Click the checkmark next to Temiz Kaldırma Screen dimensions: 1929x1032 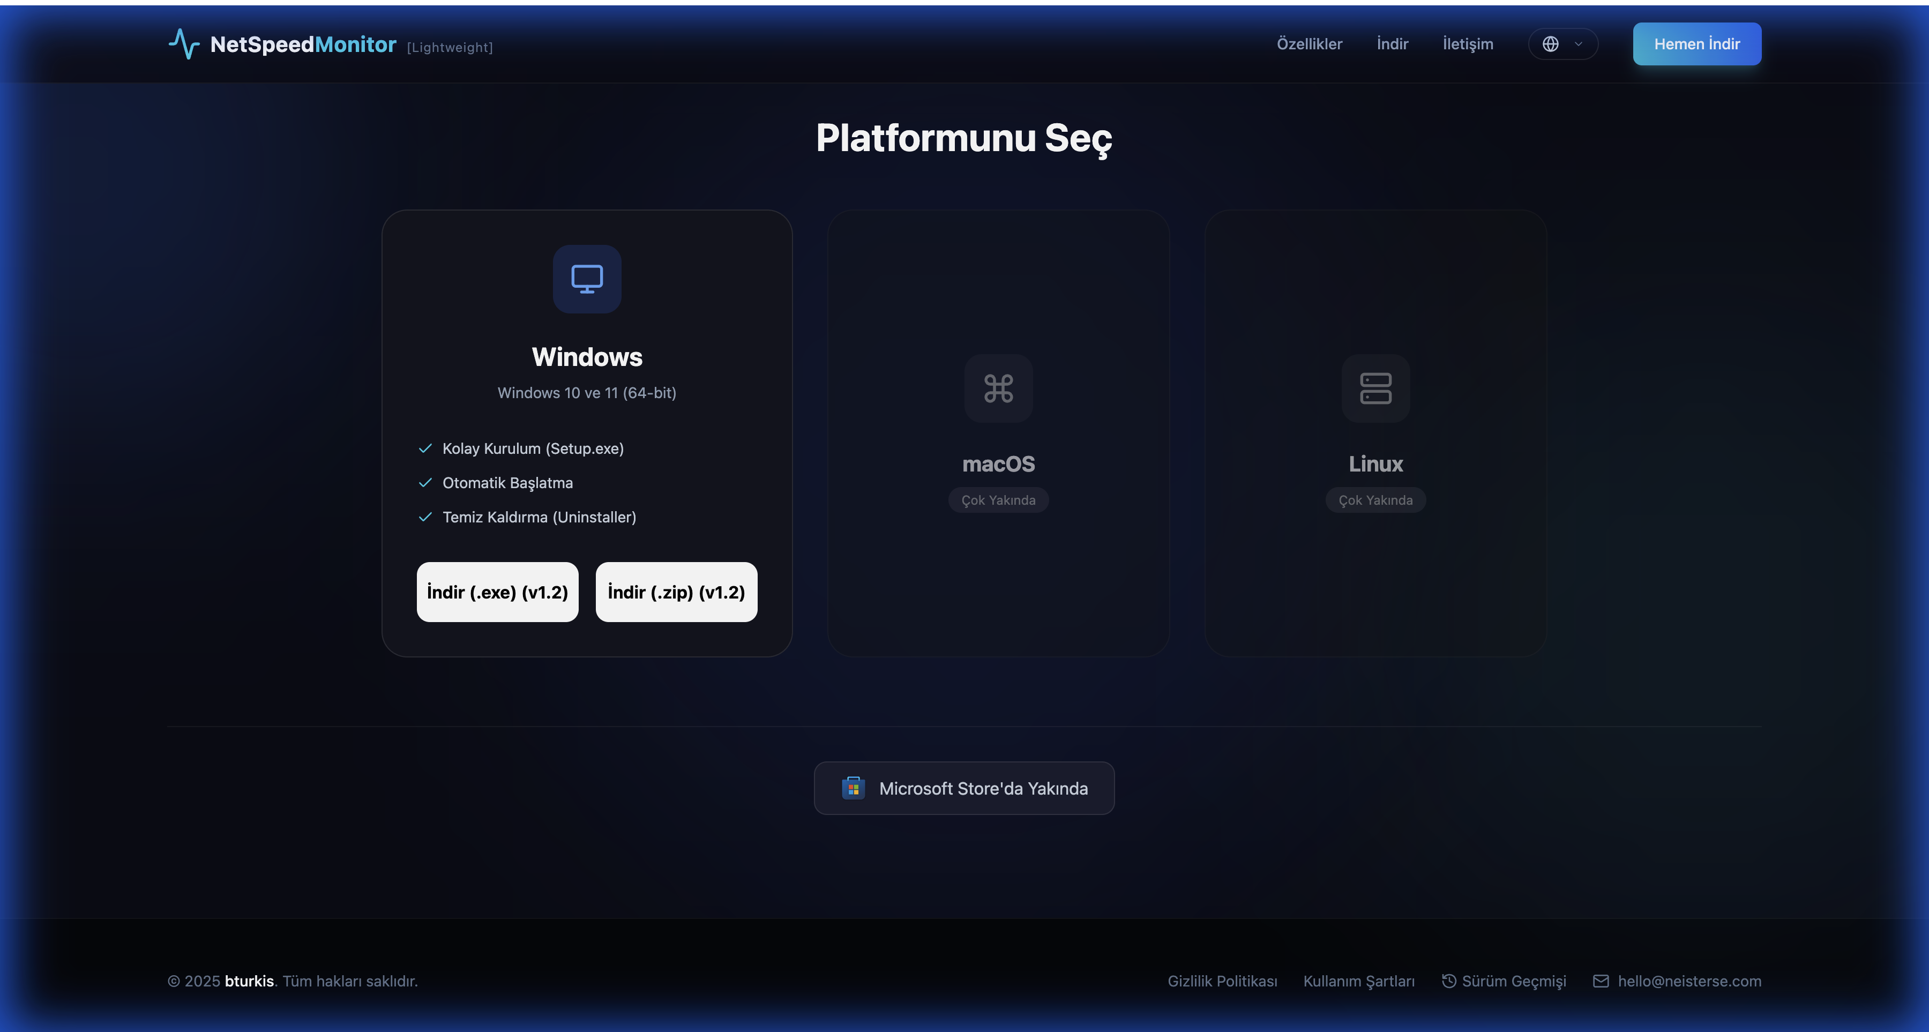pos(425,517)
